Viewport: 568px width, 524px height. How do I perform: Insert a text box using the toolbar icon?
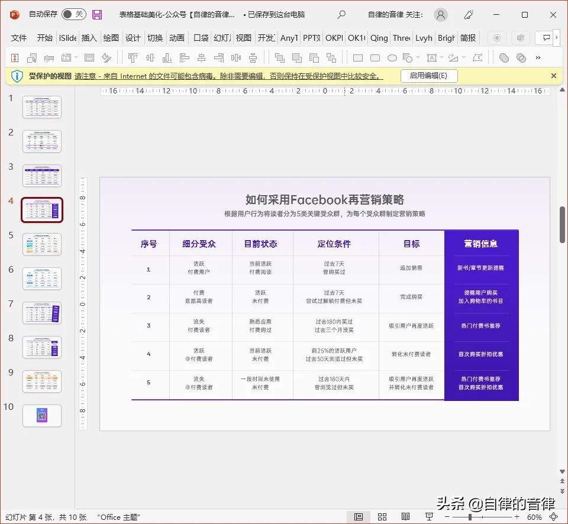tap(432, 57)
